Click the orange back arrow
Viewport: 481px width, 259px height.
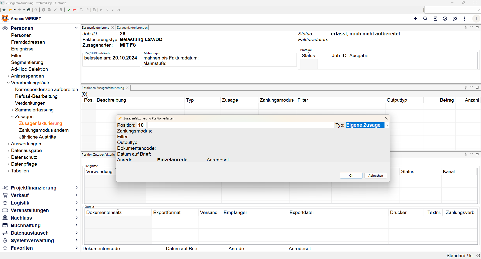tap(10, 10)
